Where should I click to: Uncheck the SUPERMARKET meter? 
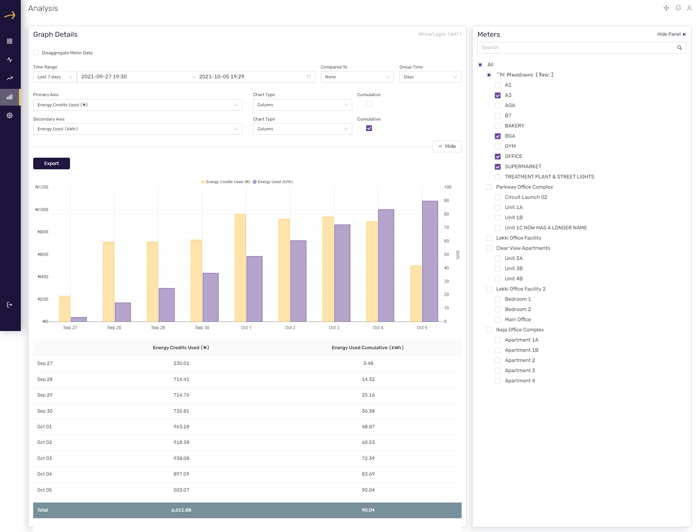click(498, 167)
